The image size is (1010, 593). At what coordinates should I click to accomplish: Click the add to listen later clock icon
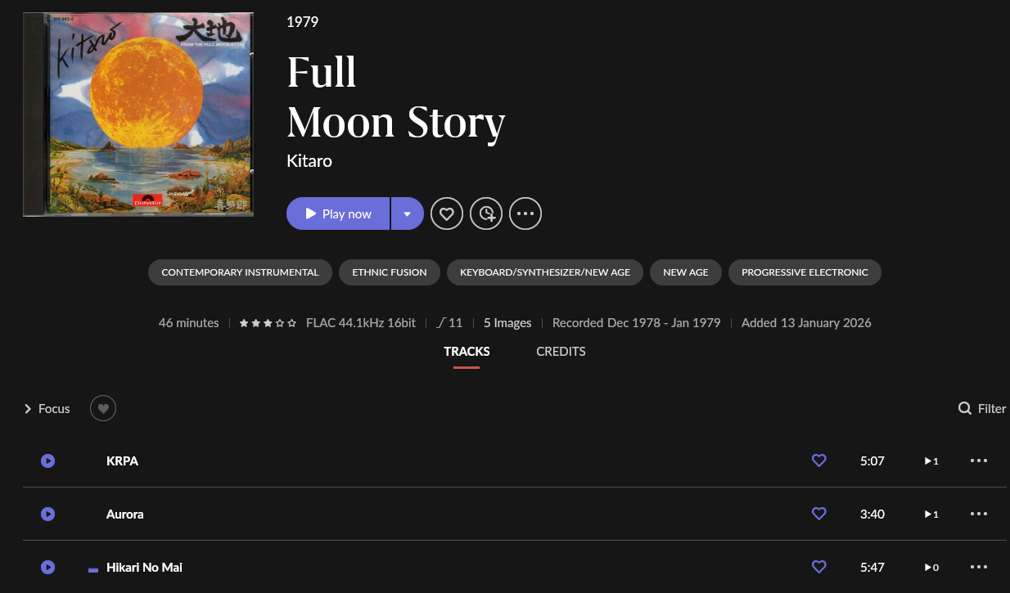(x=486, y=213)
